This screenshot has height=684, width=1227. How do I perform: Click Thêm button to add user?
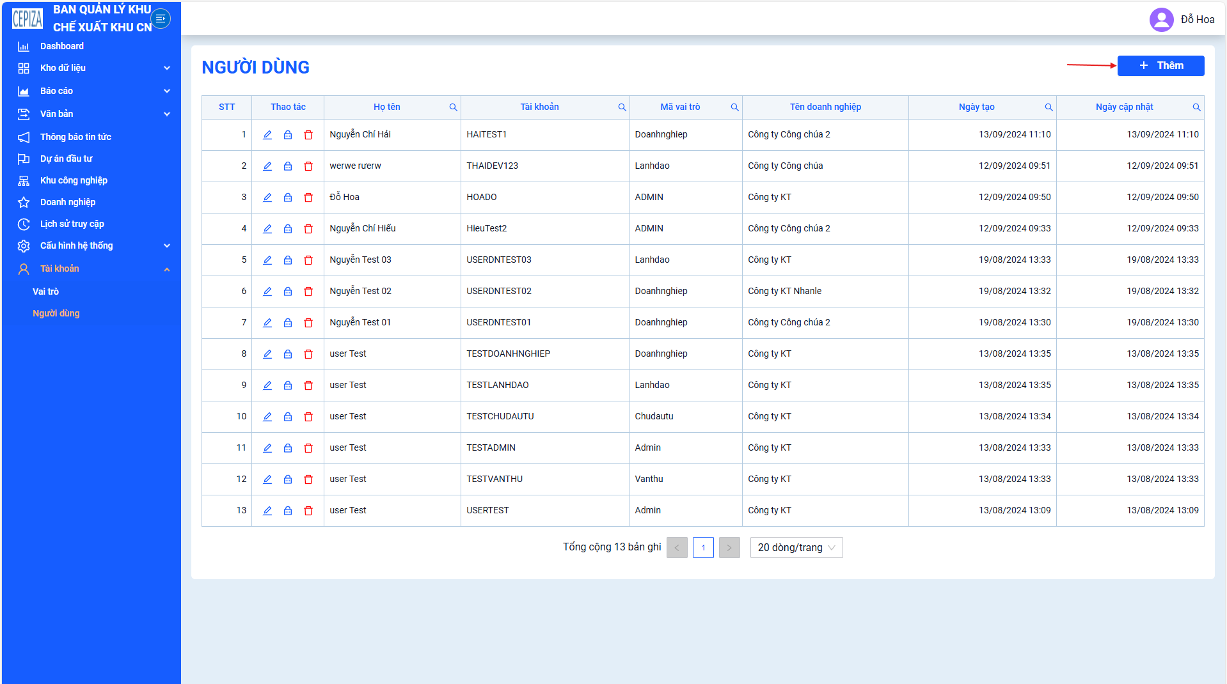pyautogui.click(x=1160, y=66)
